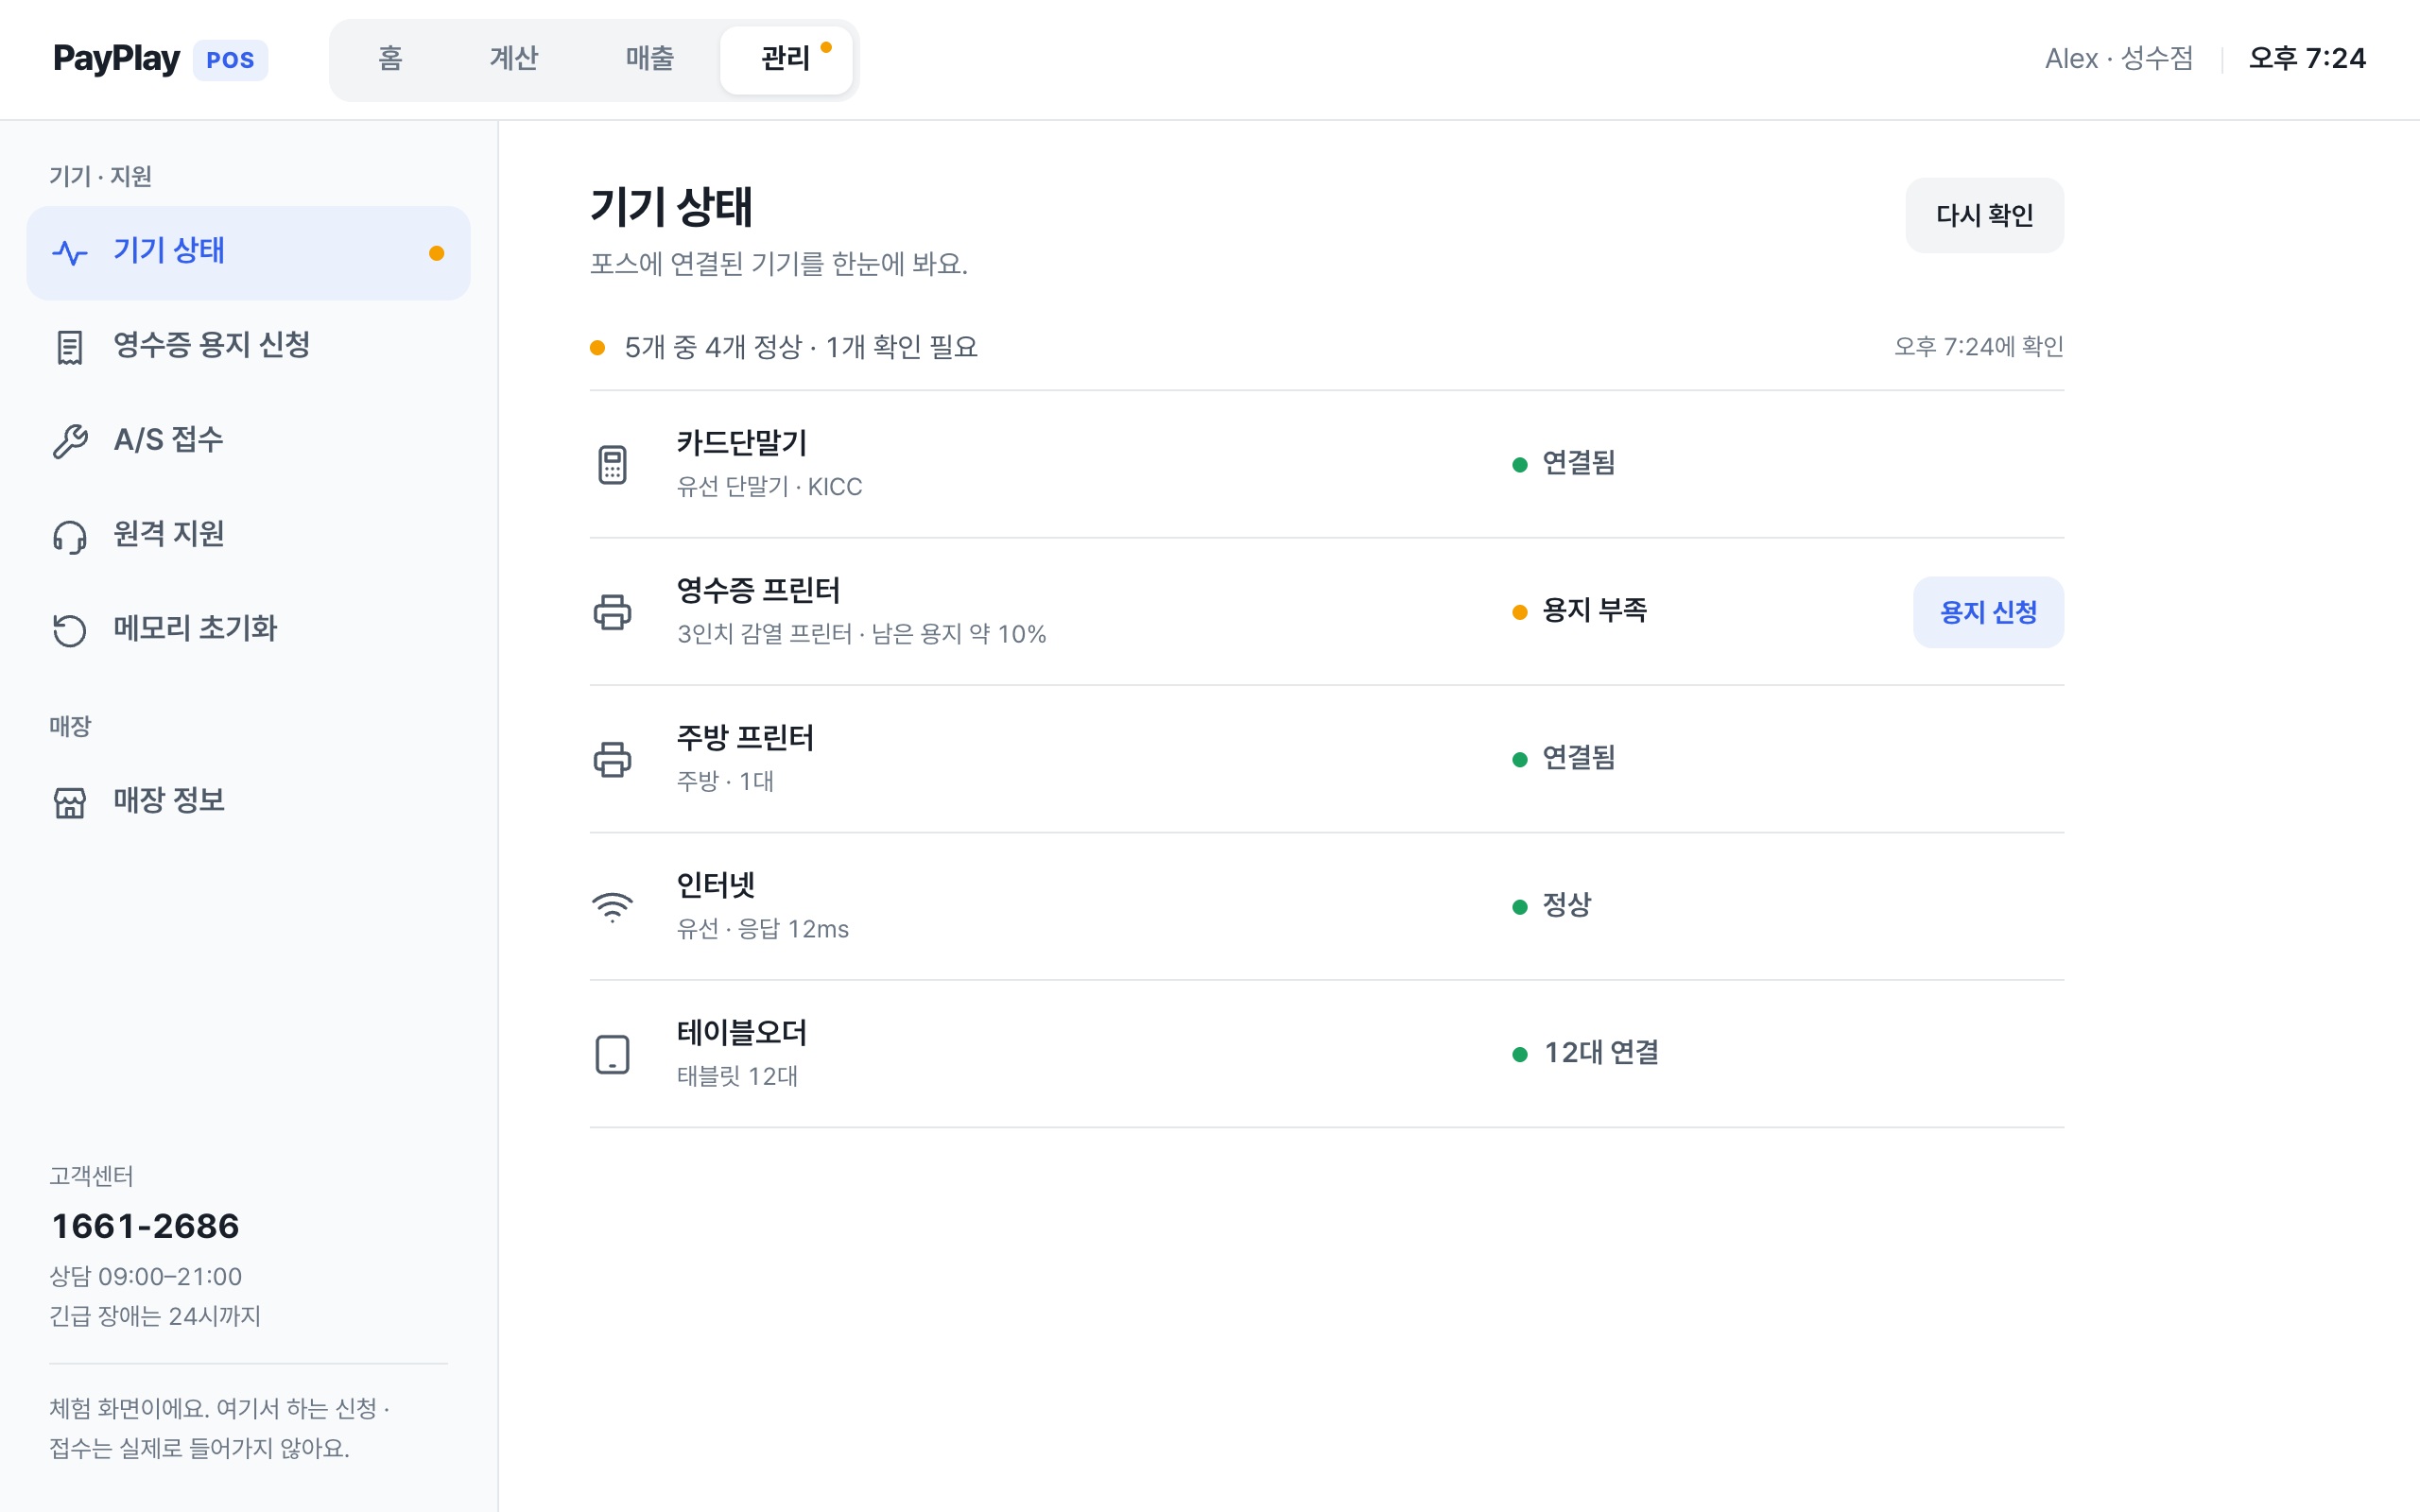Image resolution: width=2420 pixels, height=1512 pixels.
Task: Click the reset arrow icon for 메모리 초기화
Action: pos(70,630)
